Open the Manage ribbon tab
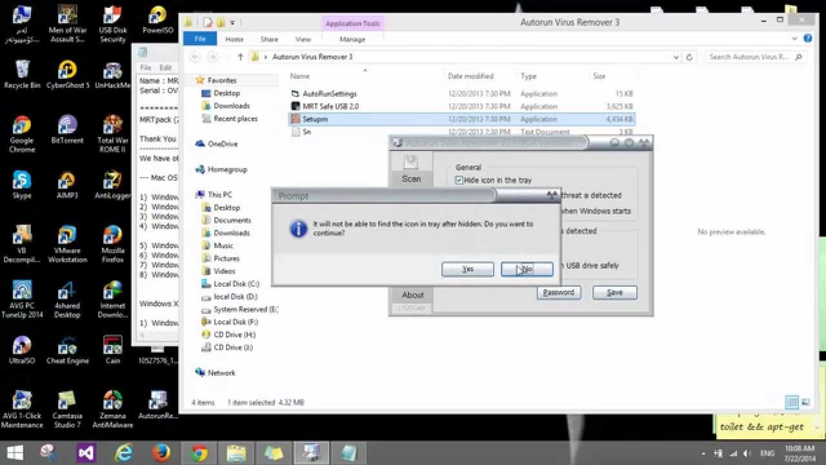Image resolution: width=826 pixels, height=465 pixels. pyautogui.click(x=352, y=39)
